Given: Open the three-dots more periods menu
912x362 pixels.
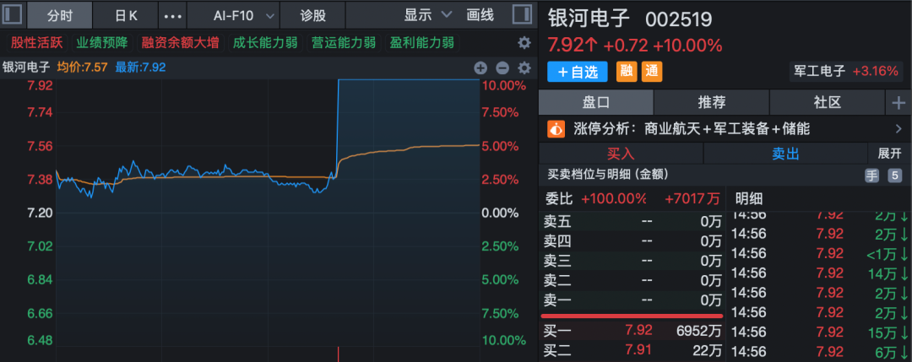Looking at the screenshot, I should 171,15.
